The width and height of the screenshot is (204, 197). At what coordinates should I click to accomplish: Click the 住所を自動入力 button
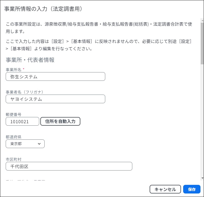pos(60,121)
